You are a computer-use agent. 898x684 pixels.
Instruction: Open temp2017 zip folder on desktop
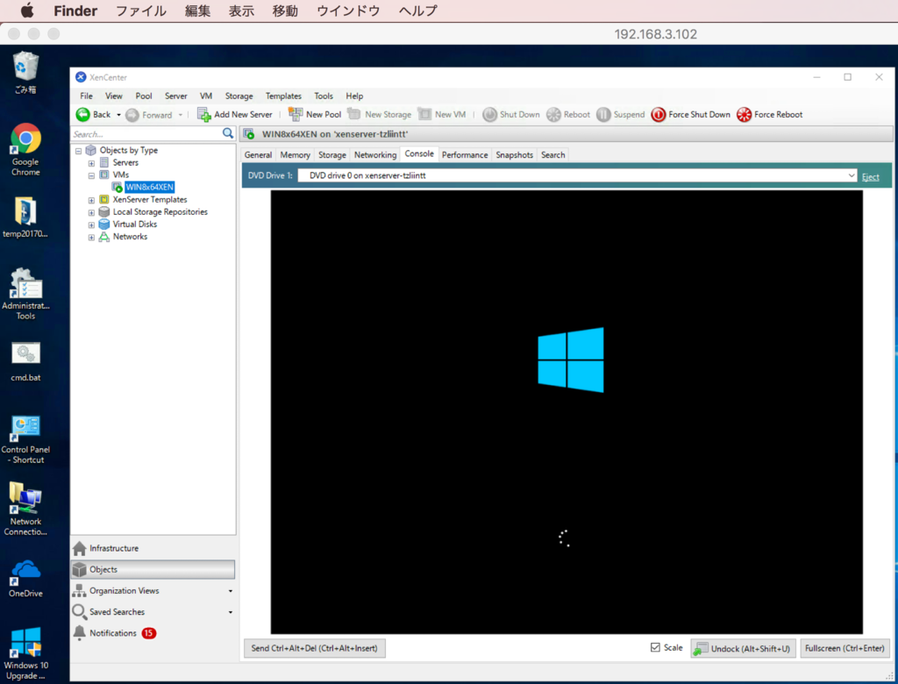pos(25,217)
